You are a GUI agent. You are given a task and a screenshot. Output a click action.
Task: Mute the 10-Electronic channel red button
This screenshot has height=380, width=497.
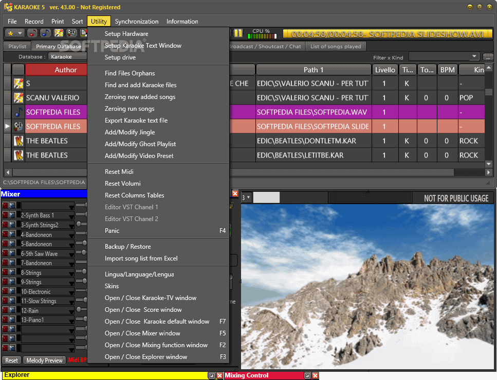[5, 291]
